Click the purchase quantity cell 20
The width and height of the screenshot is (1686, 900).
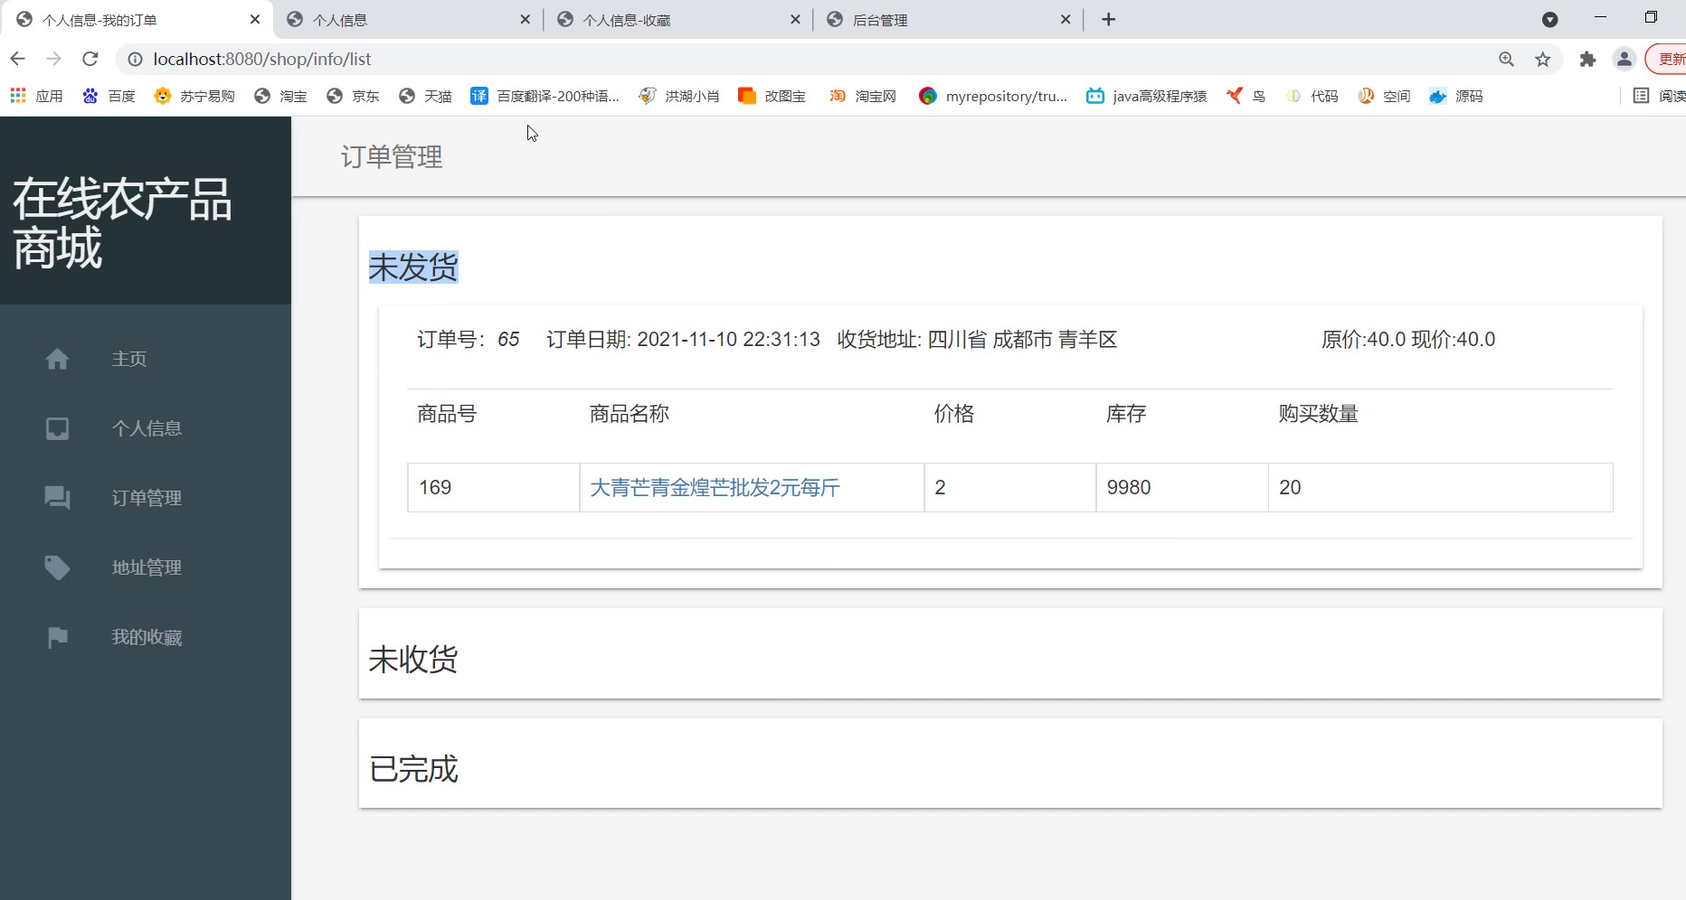pyautogui.click(x=1440, y=488)
